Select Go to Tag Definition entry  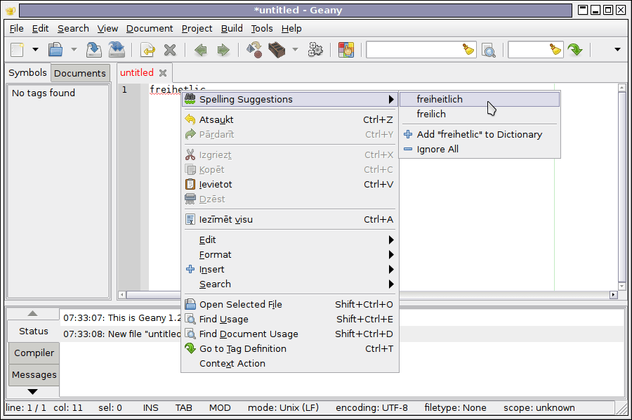click(x=290, y=349)
